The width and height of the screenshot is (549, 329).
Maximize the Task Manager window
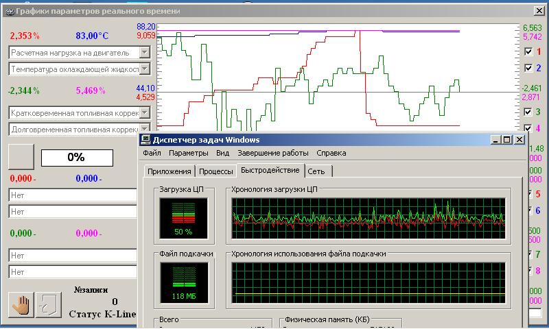(507, 139)
